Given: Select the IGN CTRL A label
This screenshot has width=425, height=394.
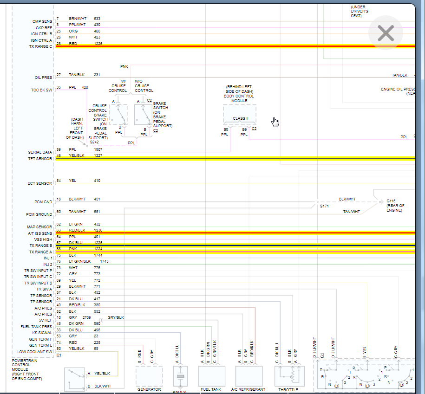Looking at the screenshot, I should click(41, 40).
